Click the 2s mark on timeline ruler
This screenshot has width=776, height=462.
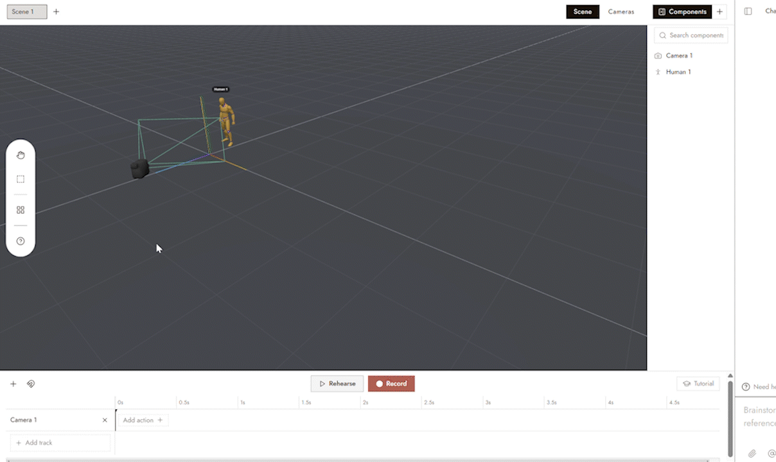[x=365, y=403]
